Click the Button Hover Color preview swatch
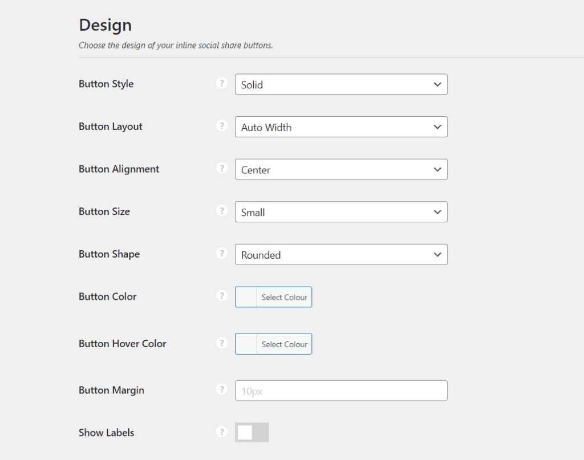584x460 pixels. 246,344
